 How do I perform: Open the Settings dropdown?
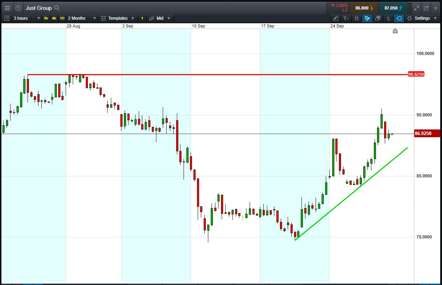pyautogui.click(x=422, y=18)
